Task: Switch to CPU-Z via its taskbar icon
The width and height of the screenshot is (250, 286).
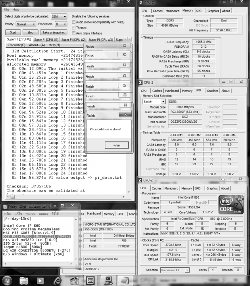Action: pyautogui.click(x=90, y=280)
